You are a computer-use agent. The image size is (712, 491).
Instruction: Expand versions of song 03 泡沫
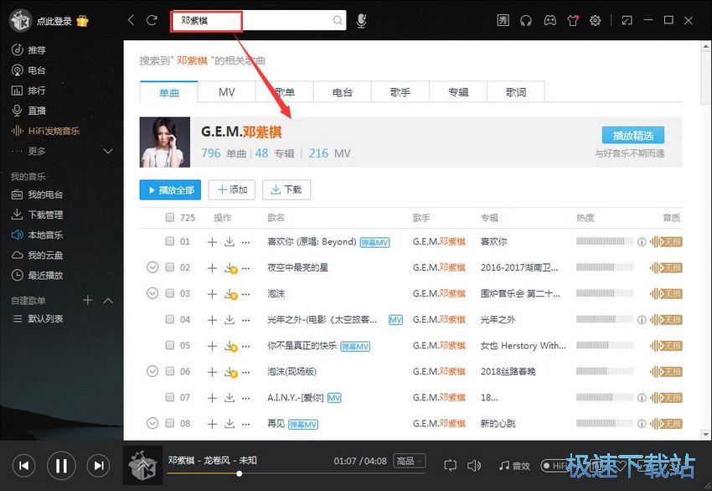point(152,293)
